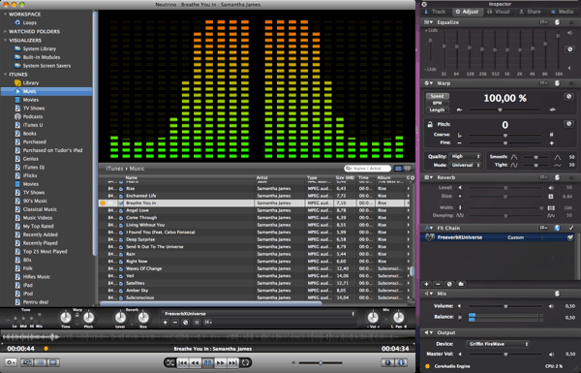
Task: Fast forward the current track
Action: pyautogui.click(x=220, y=362)
